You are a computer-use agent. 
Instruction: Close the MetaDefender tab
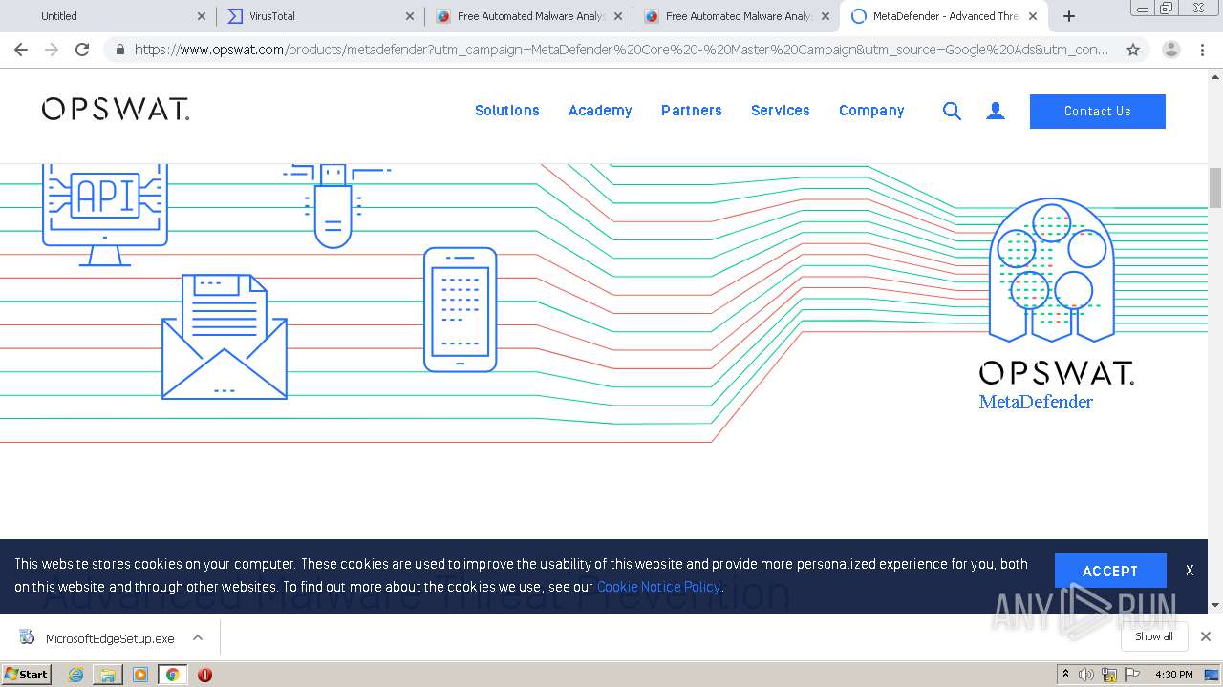pos(1033,16)
